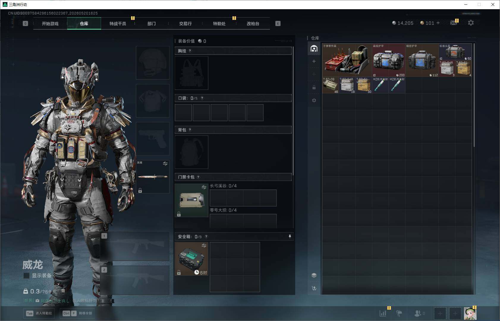Select the 高级护甲 repair bag
The image size is (500, 321).
tap(389, 60)
